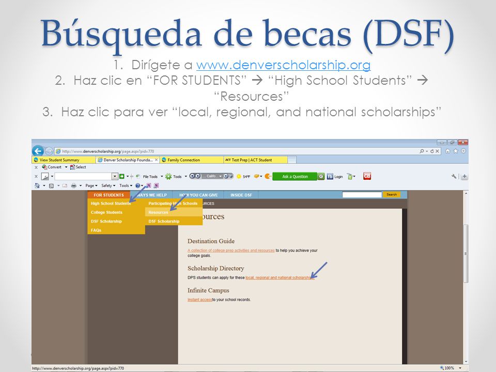Open local, regional and national scholarships link

[x=280, y=278]
